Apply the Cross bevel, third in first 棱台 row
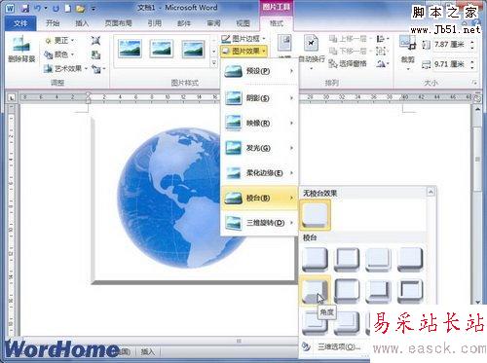This screenshot has width=487, height=363. click(378, 259)
